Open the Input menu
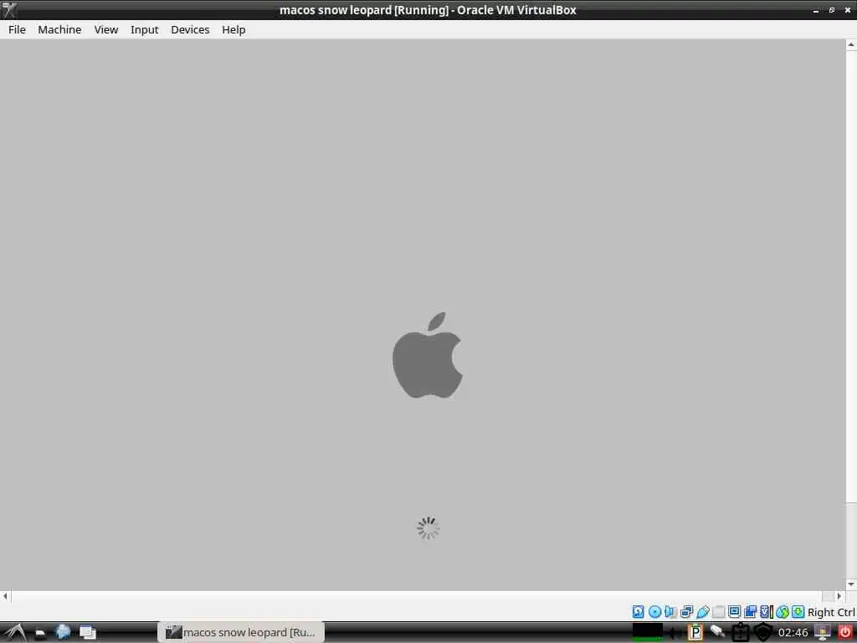This screenshot has height=643, width=857. [x=144, y=29]
